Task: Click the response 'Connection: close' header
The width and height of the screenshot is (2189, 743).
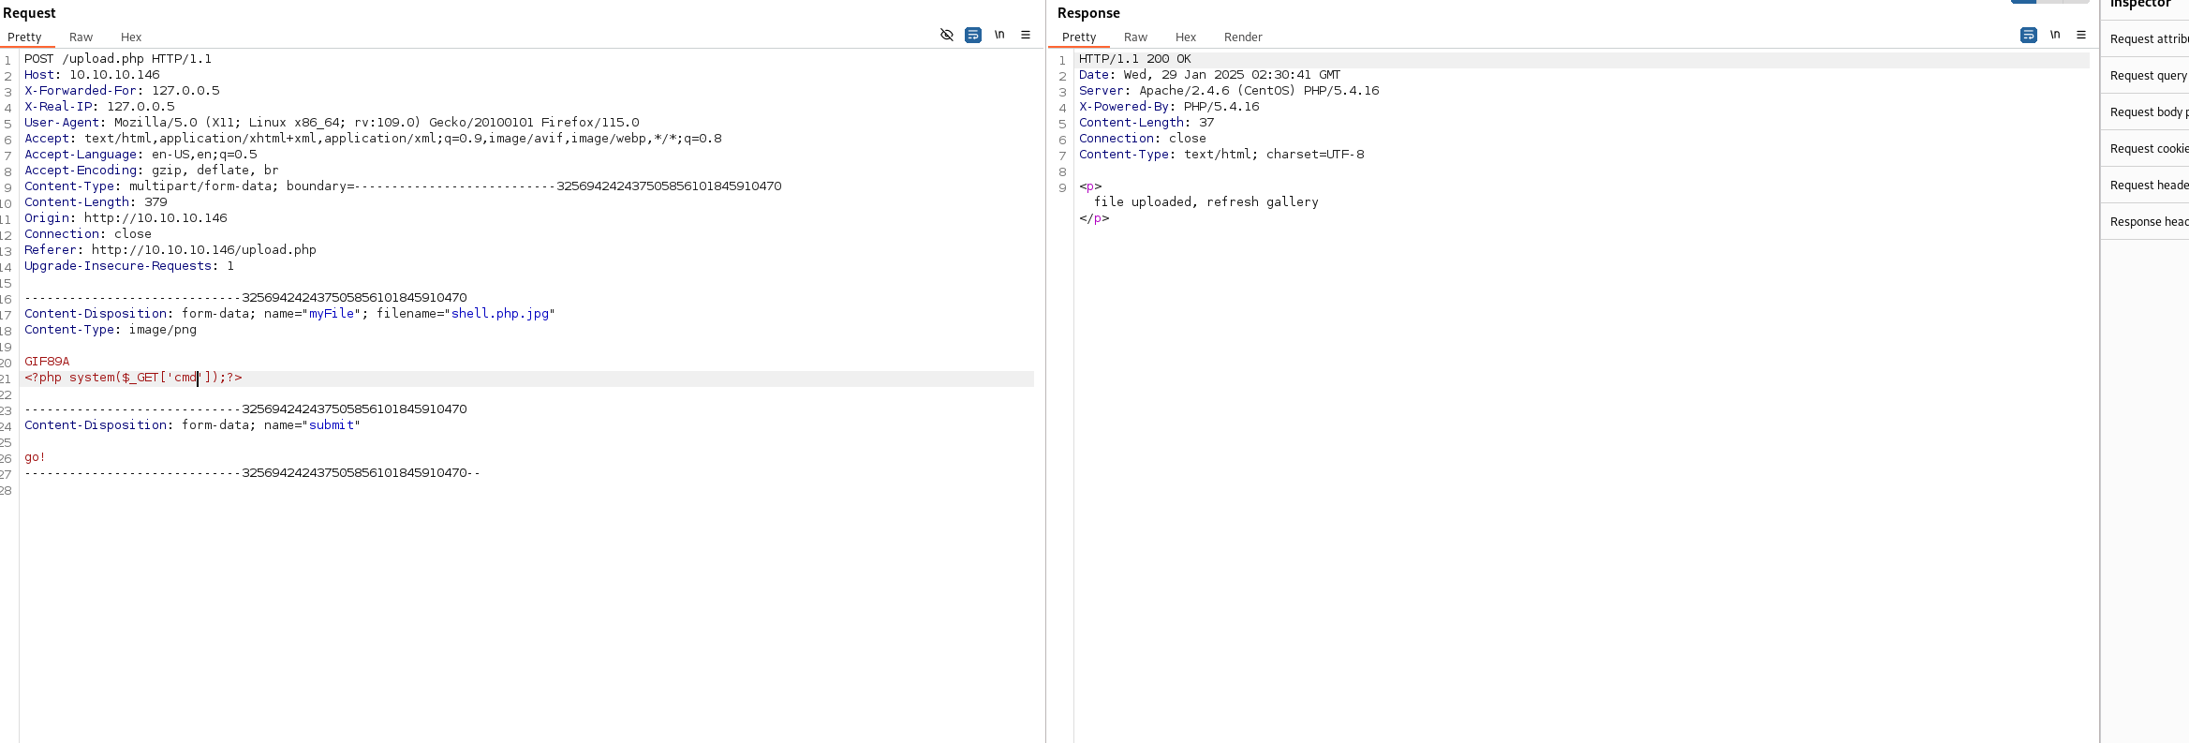Action: (1143, 139)
